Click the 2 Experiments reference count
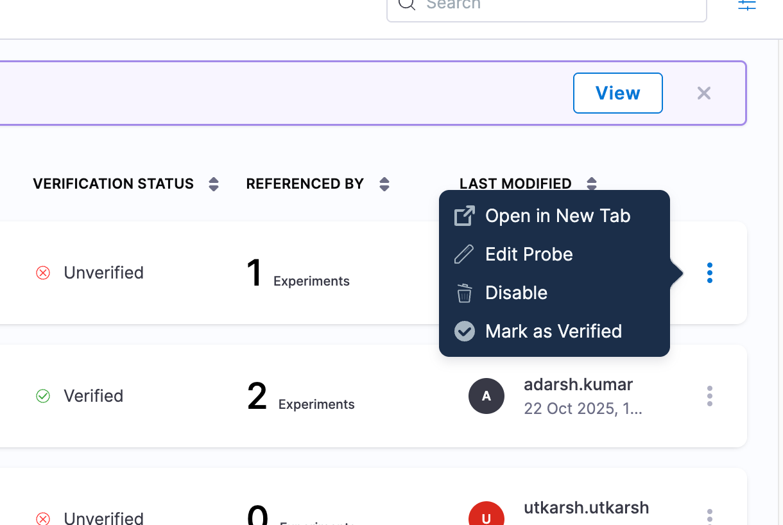 tap(300, 397)
